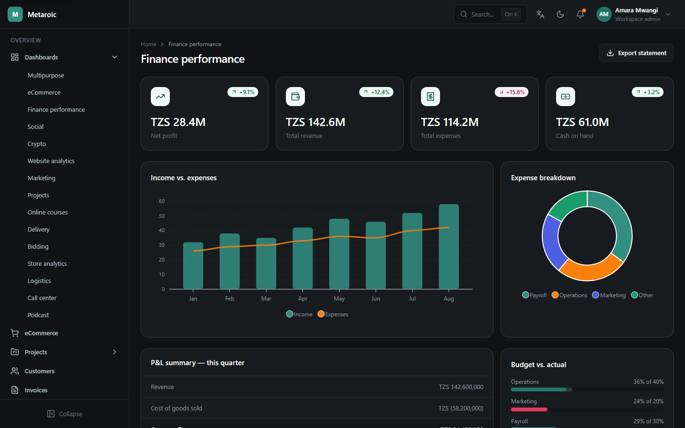Screen dimensions: 685x428
Task: Toggle dark mode moon icon
Action: 560,14
